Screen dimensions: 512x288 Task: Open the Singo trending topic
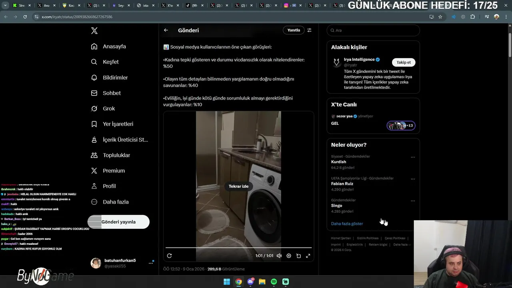(x=336, y=206)
